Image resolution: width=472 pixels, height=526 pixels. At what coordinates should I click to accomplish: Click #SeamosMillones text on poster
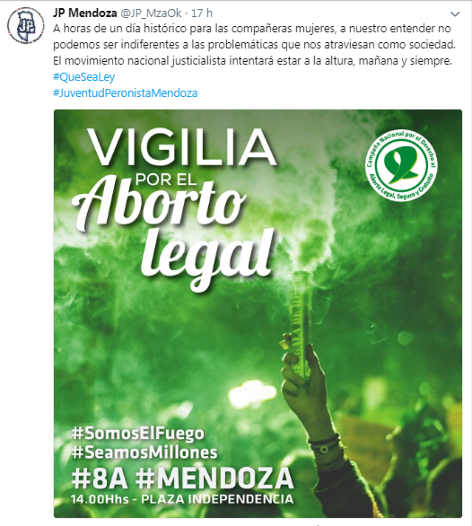click(x=144, y=452)
